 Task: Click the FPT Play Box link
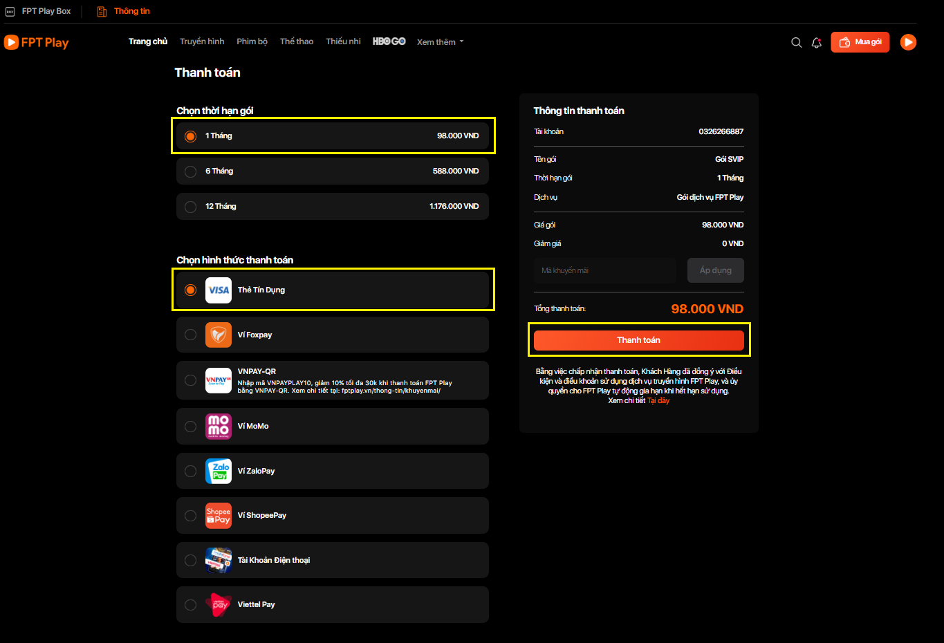pos(46,12)
